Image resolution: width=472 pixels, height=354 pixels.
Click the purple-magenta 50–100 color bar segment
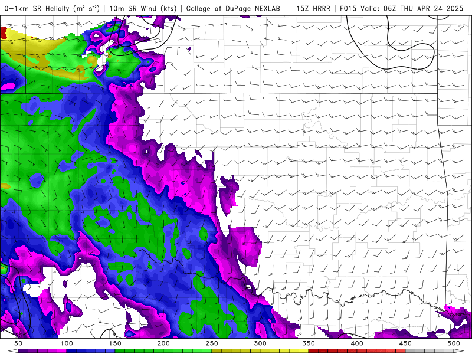tap(42, 351)
